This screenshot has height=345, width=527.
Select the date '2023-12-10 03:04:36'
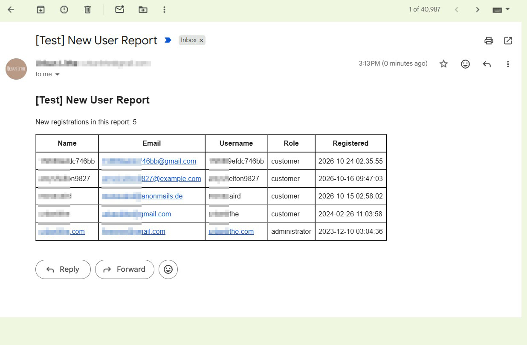point(350,231)
